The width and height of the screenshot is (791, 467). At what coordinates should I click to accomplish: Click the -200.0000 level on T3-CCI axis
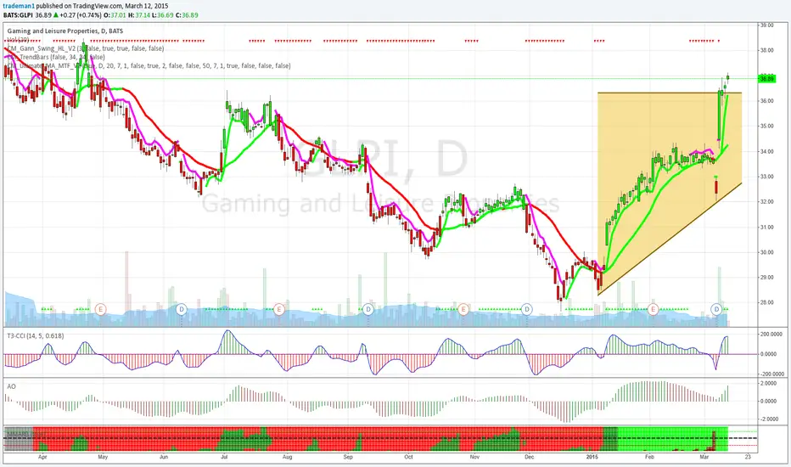click(771, 374)
